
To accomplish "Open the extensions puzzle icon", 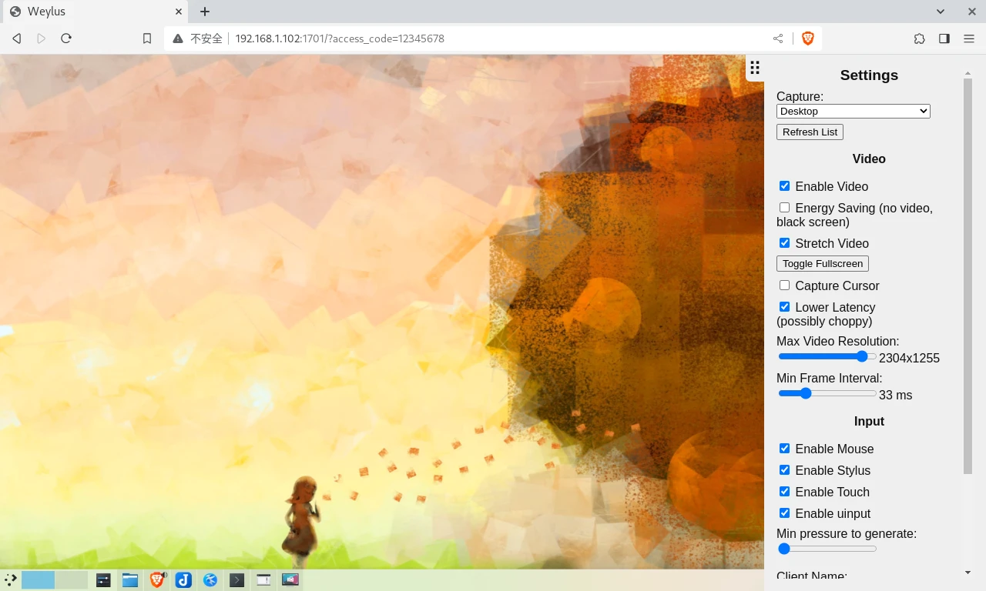I will point(920,38).
